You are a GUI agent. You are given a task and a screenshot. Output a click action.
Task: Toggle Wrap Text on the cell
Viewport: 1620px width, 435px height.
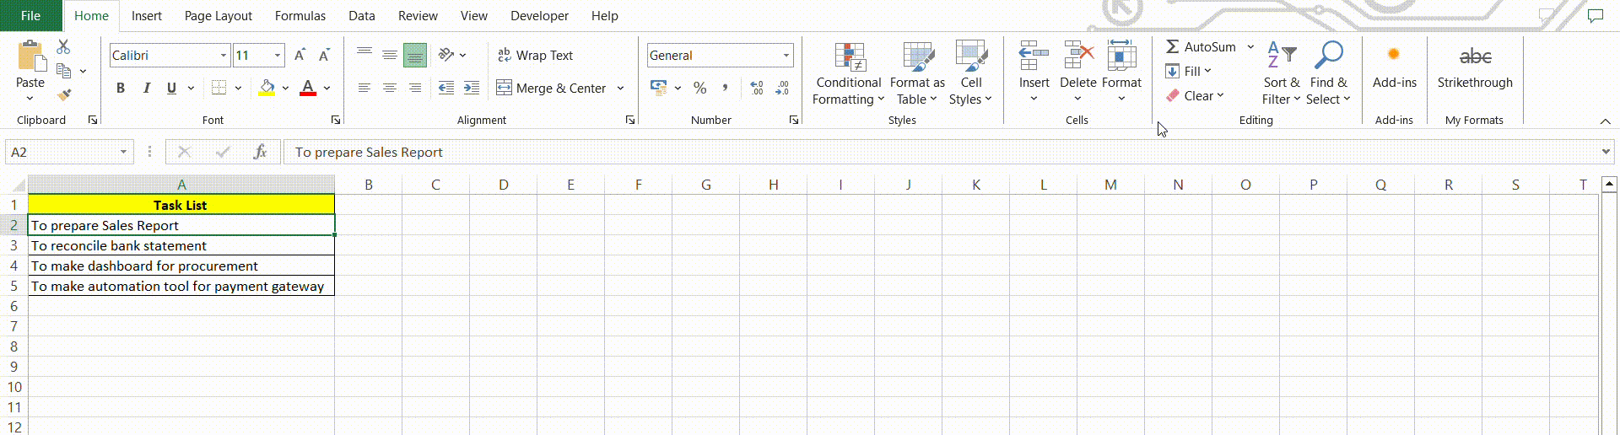tap(535, 55)
